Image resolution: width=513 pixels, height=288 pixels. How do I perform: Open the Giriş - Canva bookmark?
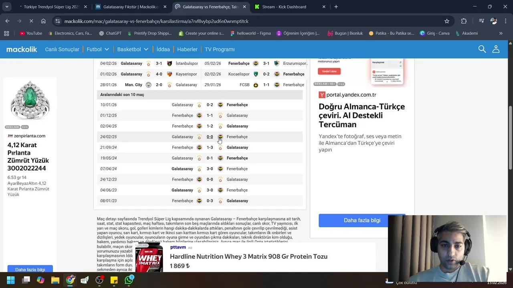tap(434, 33)
